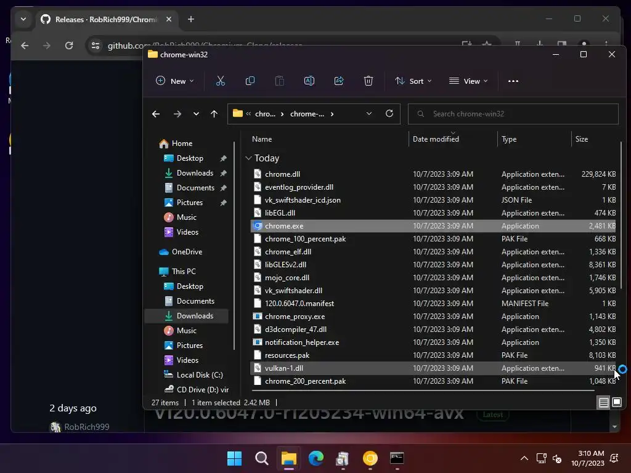Click in Search chrome-win32 field
Image resolution: width=631 pixels, height=473 pixels.
coord(513,114)
